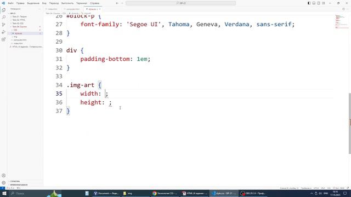Viewport: 351px width, 197px height.
Task: Open the Вид menu
Action: click(x=44, y=3)
